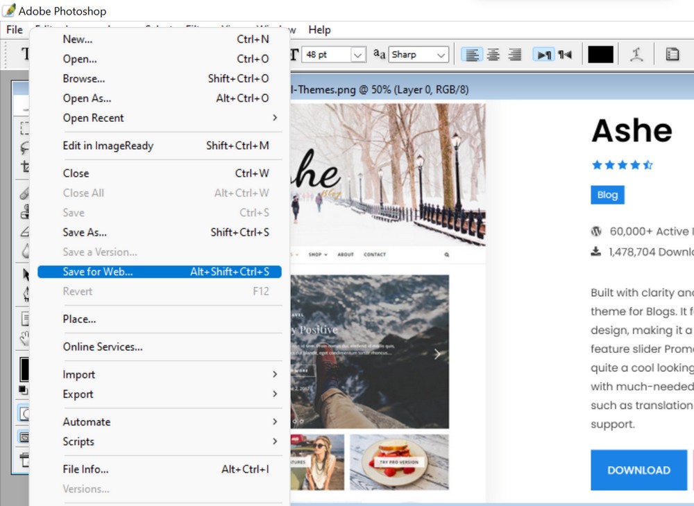Expand the Automate submenu
The height and width of the screenshot is (506, 694).
point(160,421)
